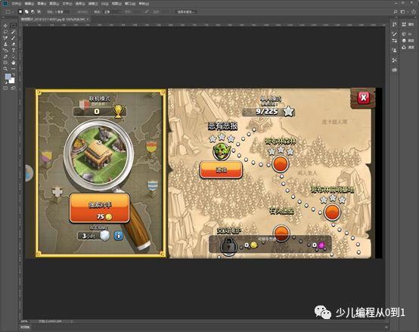Image resolution: width=419 pixels, height=332 pixels.
Task: Click the search magnifier icon top right
Action: tap(396, 12)
